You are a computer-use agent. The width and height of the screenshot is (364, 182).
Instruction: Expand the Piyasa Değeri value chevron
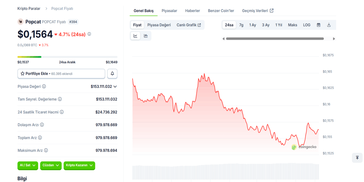(x=115, y=86)
